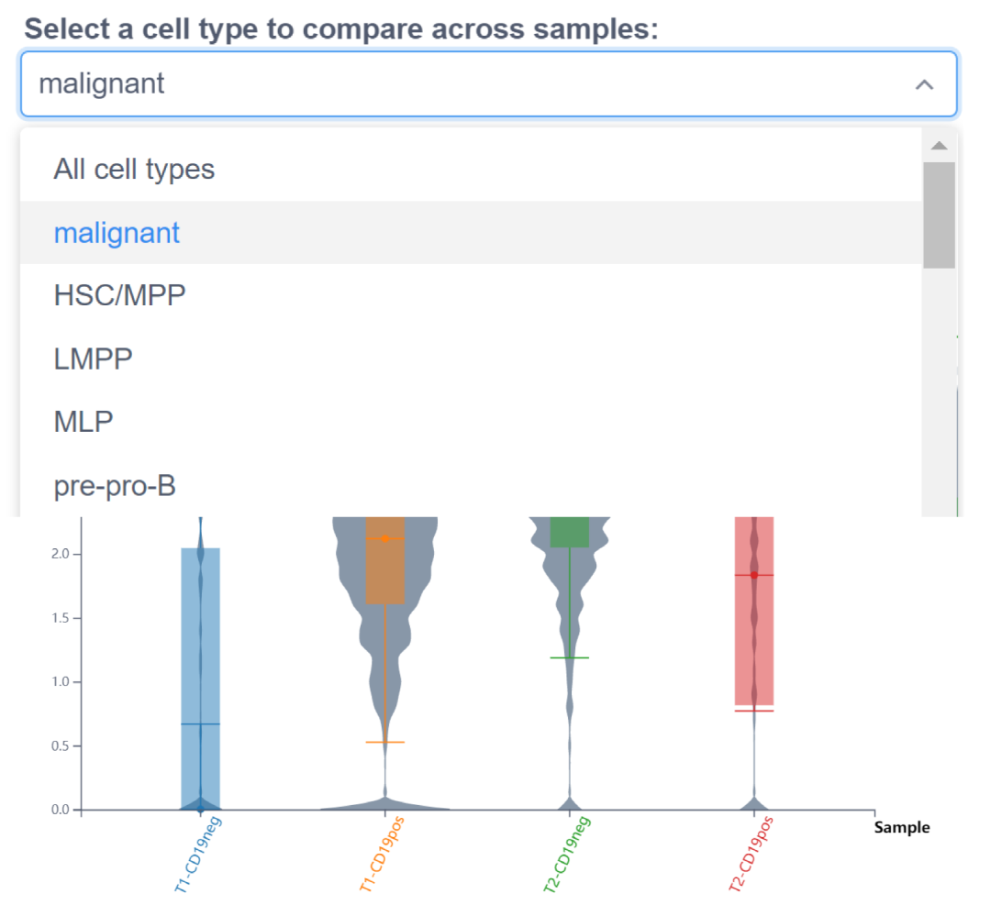The image size is (991, 916).
Task: Click the green T2-CD19neg box plot
Action: (569, 532)
